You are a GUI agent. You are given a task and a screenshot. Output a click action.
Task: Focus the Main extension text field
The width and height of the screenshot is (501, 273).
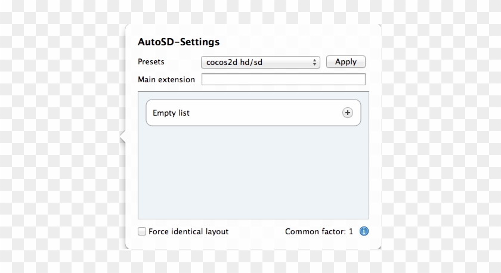coord(283,79)
